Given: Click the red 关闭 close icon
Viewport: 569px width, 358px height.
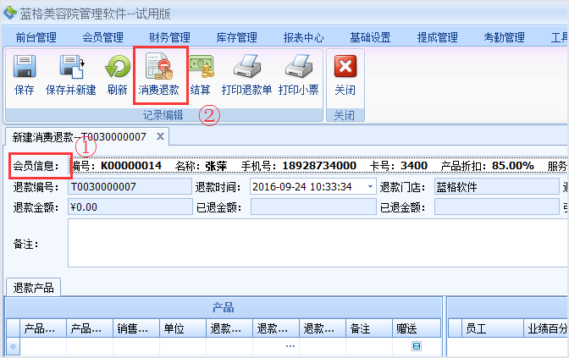Looking at the screenshot, I should click(345, 66).
